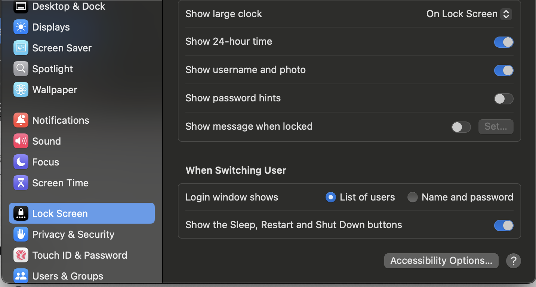Turn off Show username and photo
536x287 pixels.
pos(503,70)
